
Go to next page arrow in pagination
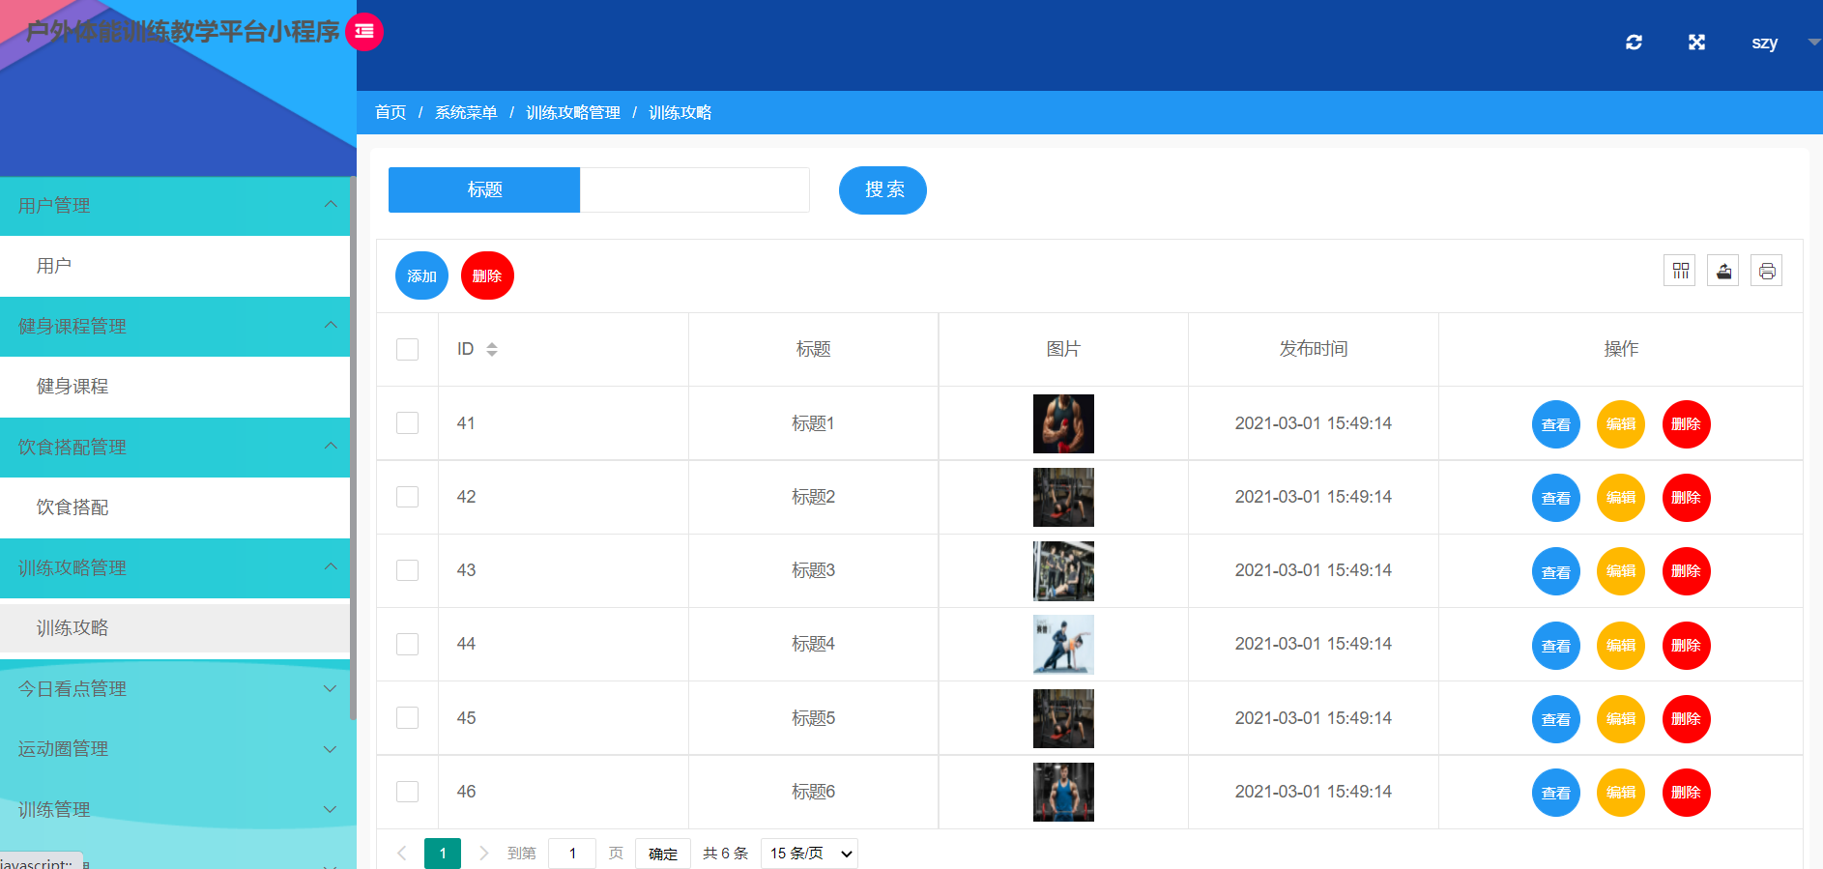[484, 853]
